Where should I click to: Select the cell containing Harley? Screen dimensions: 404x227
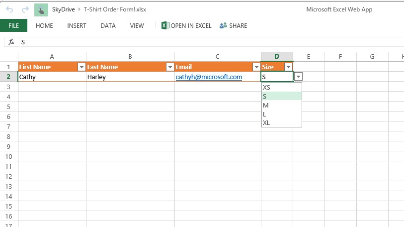pyautogui.click(x=130, y=77)
